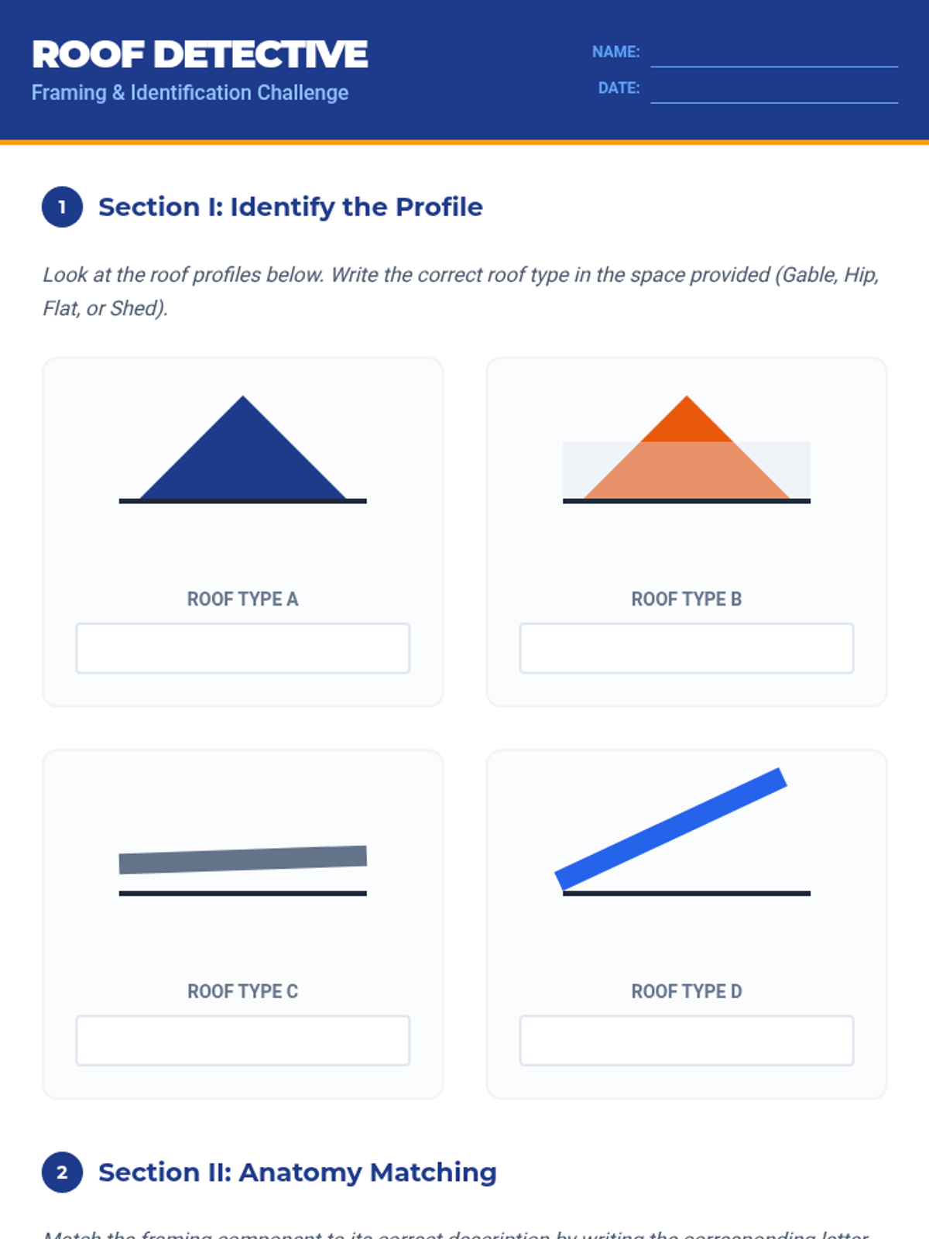Click the Roof Type D answer field
Image resolution: width=929 pixels, height=1239 pixels.
(x=687, y=1040)
